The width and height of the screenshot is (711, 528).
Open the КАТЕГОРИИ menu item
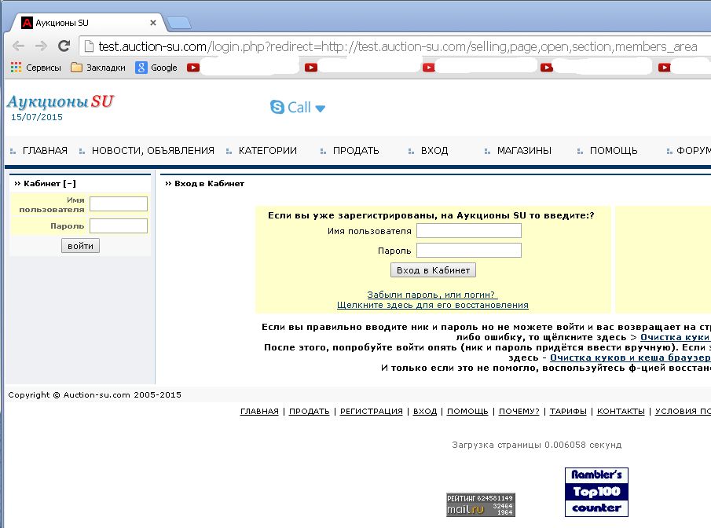(x=267, y=151)
